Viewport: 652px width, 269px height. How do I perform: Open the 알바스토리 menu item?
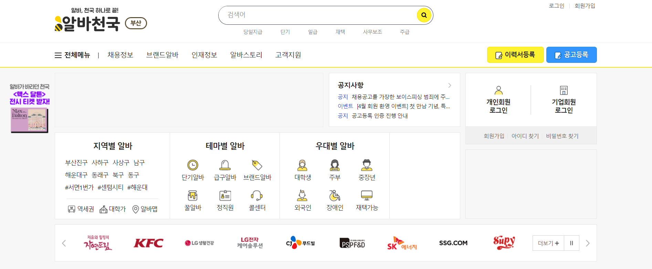tap(246, 55)
